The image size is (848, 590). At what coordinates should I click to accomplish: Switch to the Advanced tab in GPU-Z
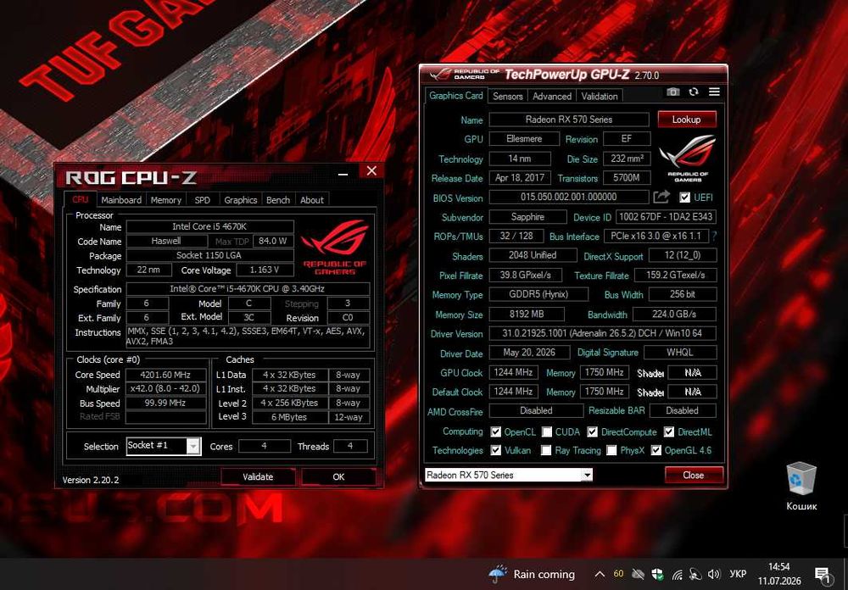[552, 97]
